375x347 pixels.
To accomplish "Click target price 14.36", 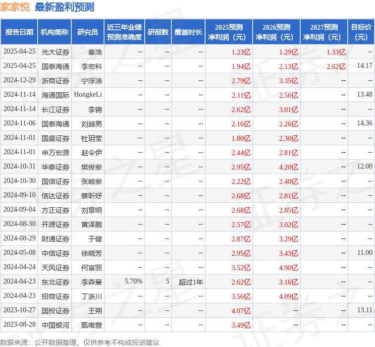I will point(365,123).
